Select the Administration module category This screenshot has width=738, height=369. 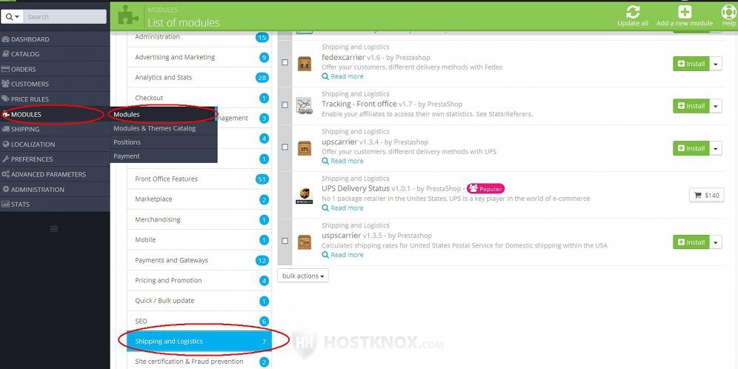(199, 37)
